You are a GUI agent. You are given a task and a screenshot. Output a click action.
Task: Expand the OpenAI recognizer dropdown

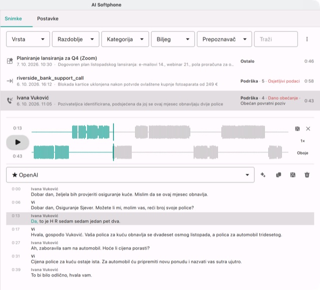click(130, 175)
